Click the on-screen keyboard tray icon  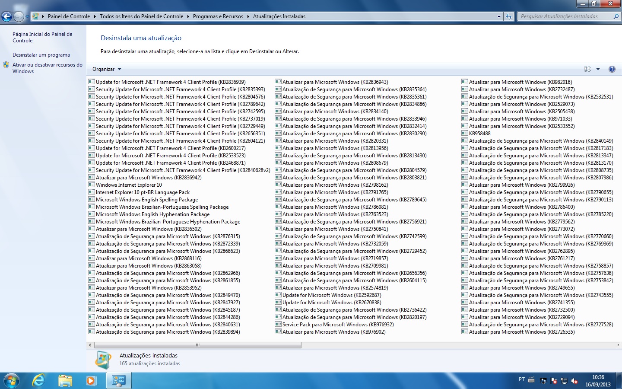(531, 380)
